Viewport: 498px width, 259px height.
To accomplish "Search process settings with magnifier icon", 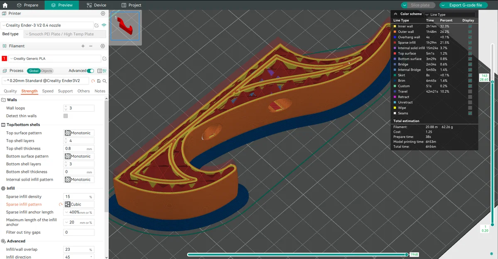I will (105, 81).
